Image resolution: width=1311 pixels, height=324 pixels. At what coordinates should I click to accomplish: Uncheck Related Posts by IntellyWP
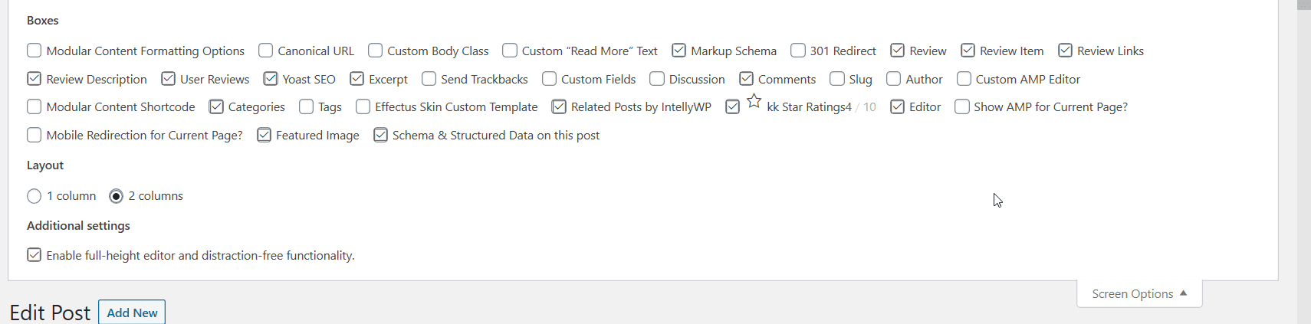point(559,106)
